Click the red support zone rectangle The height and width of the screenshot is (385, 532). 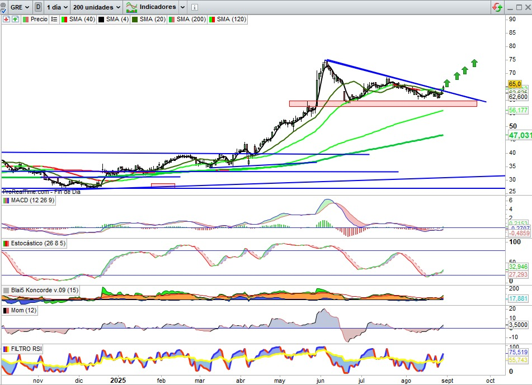tap(383, 104)
